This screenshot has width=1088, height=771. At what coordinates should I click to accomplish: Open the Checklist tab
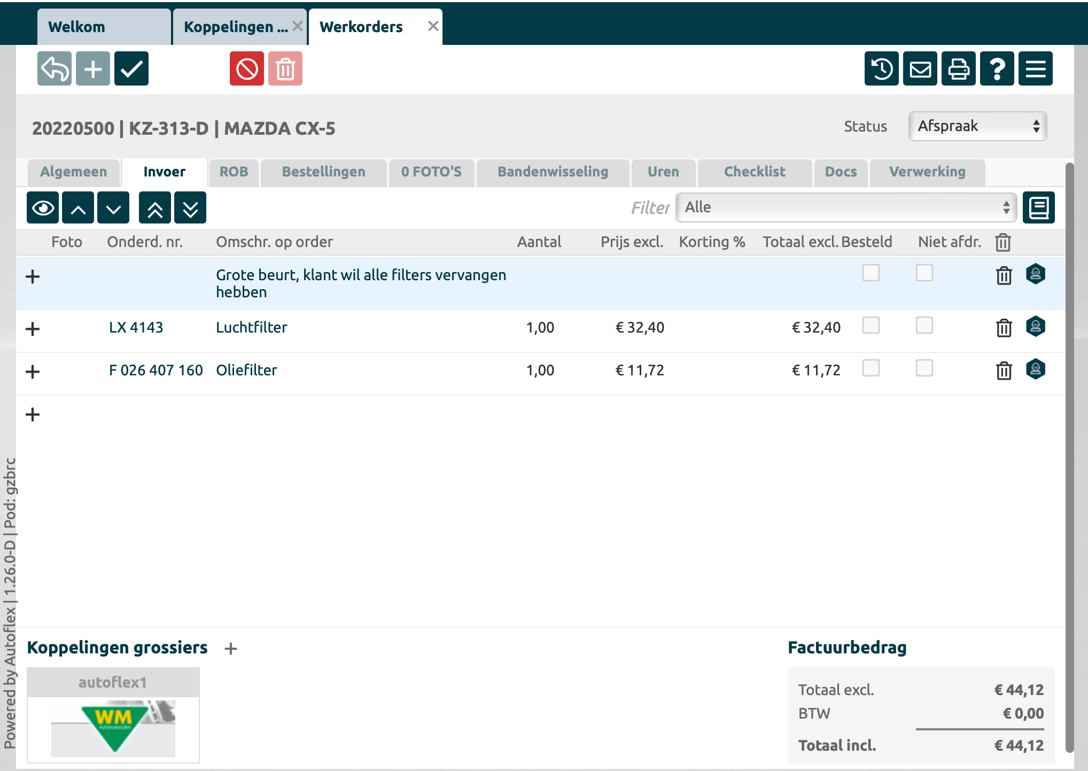(x=754, y=172)
